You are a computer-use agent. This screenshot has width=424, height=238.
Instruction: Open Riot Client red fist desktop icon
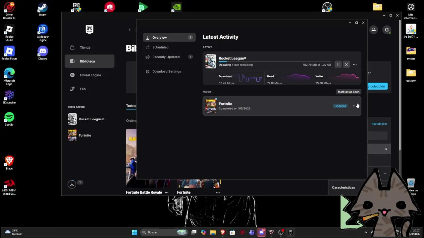tap(110, 7)
